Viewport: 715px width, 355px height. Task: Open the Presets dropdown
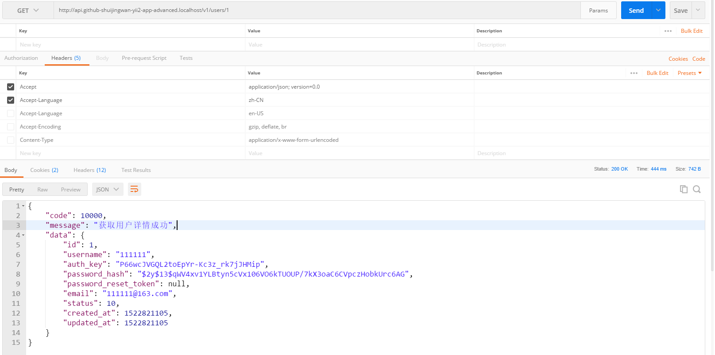(689, 73)
